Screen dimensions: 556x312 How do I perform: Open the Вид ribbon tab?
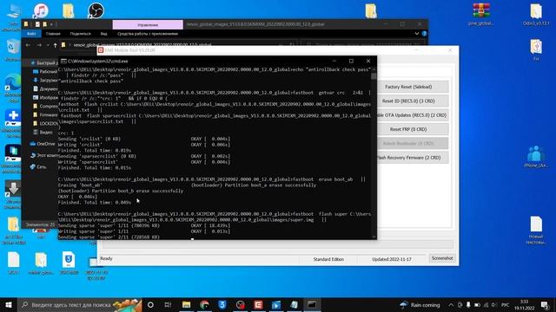(103, 34)
